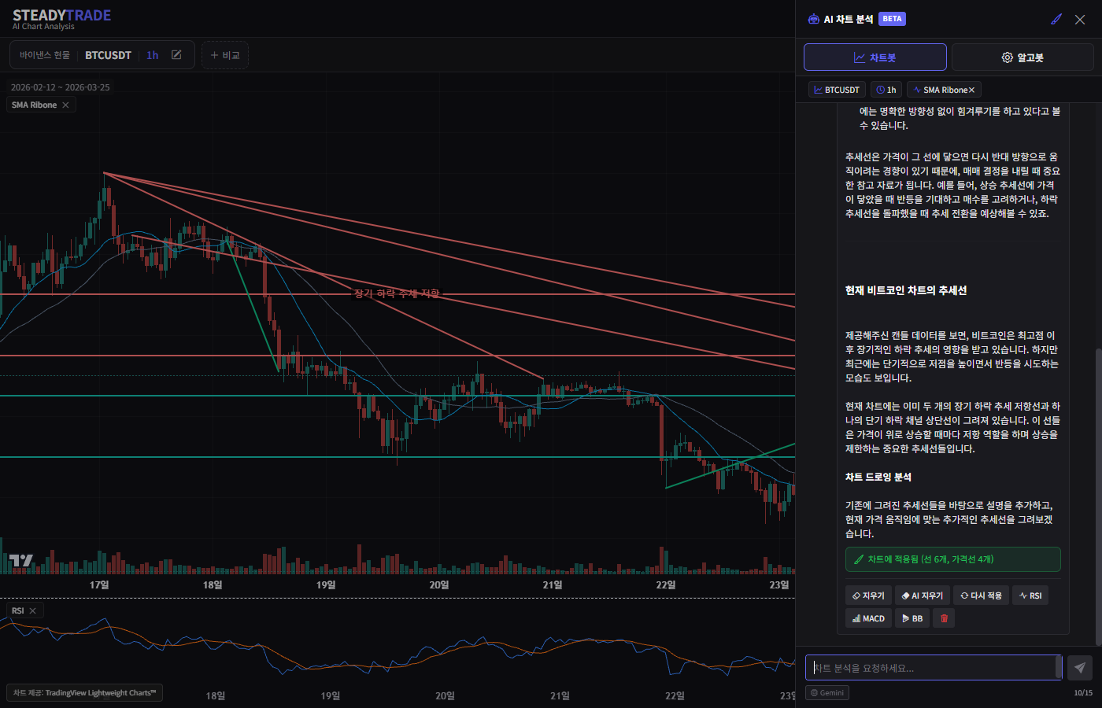Viewport: 1102px width, 708px height.
Task: Click the TradingView Lightweight Charts attribution
Action: 84,693
